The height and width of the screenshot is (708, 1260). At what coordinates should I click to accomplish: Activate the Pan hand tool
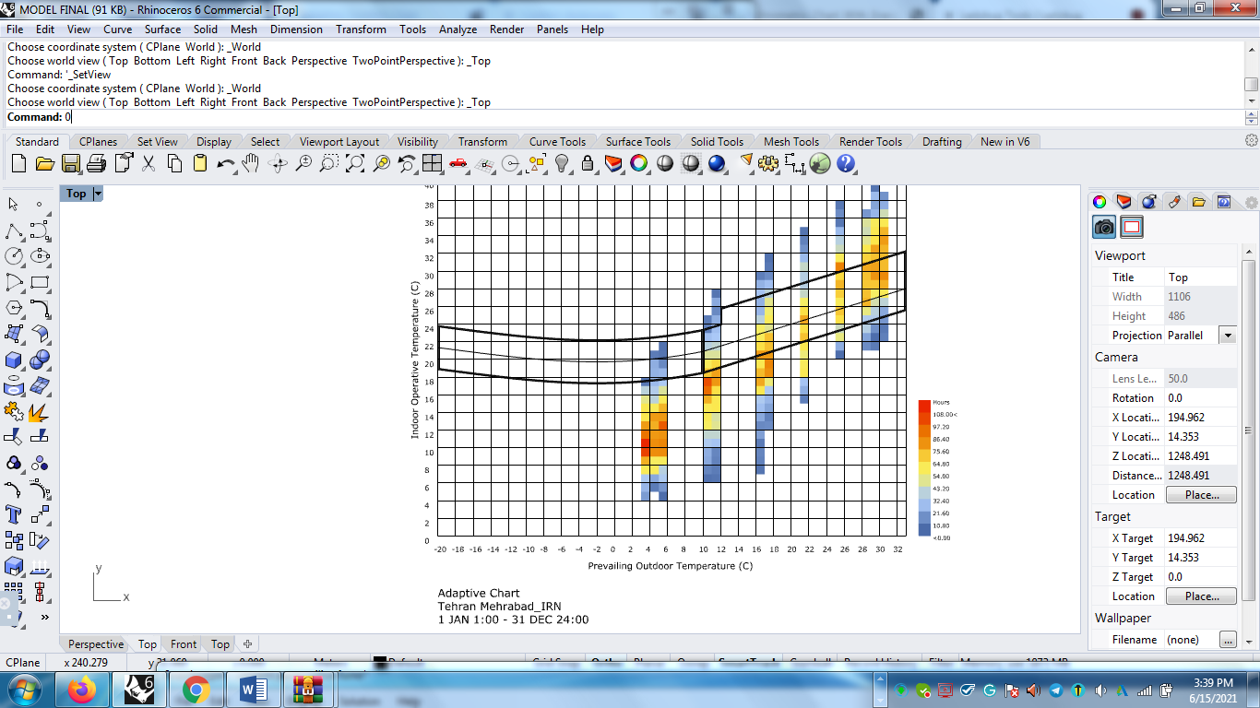click(x=251, y=164)
